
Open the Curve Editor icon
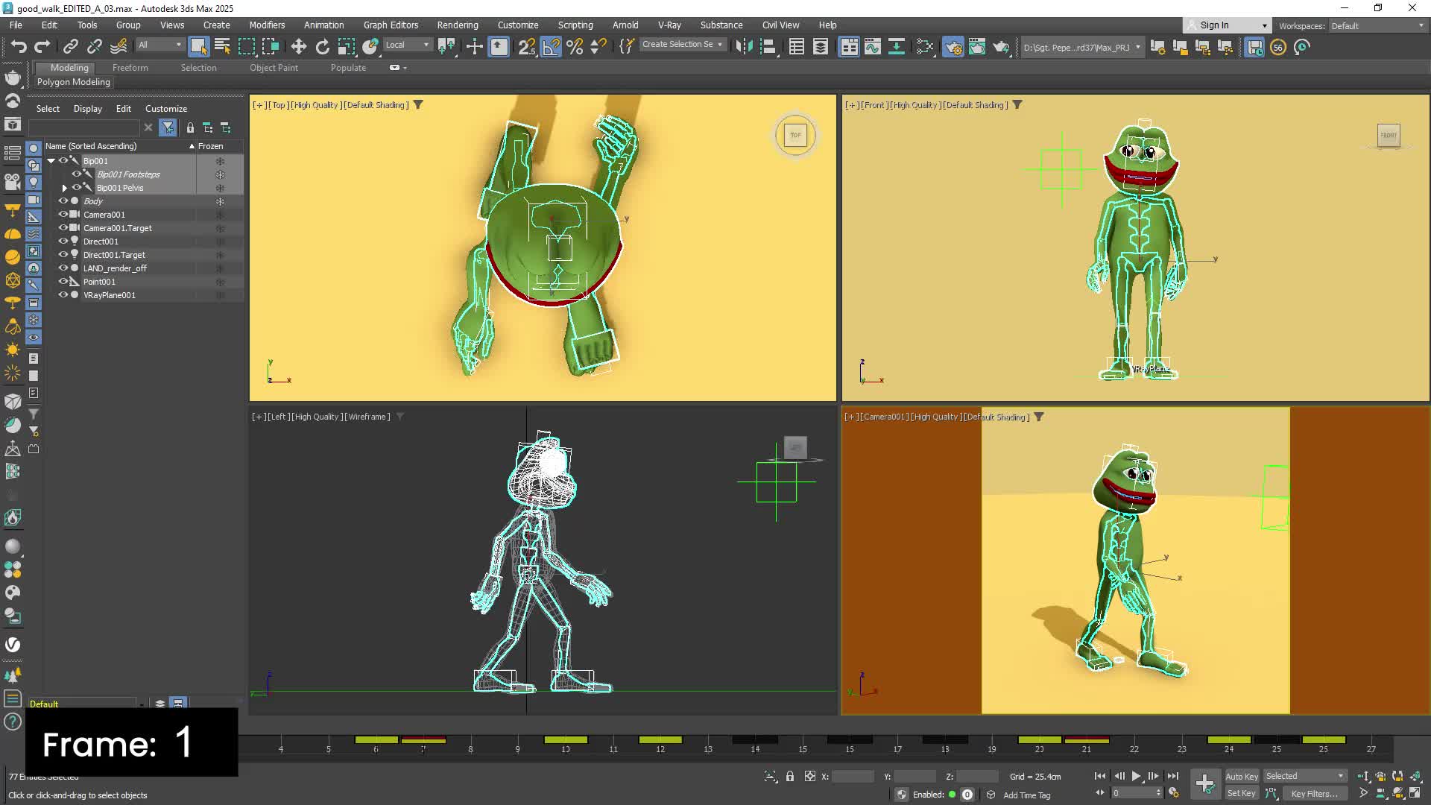[x=873, y=47]
